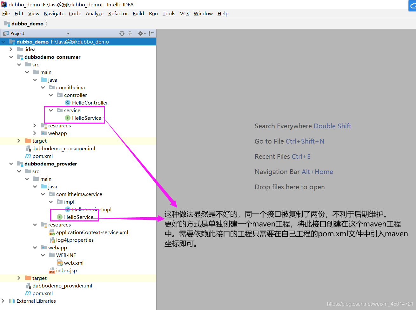
Task: Click the cloud icon at top-right corner
Action: (412, 5)
